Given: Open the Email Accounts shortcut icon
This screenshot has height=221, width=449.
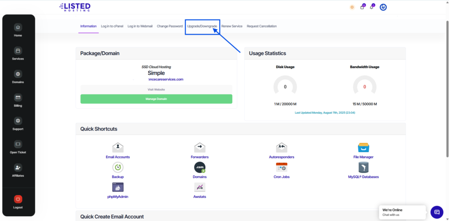Looking at the screenshot, I should (x=118, y=147).
